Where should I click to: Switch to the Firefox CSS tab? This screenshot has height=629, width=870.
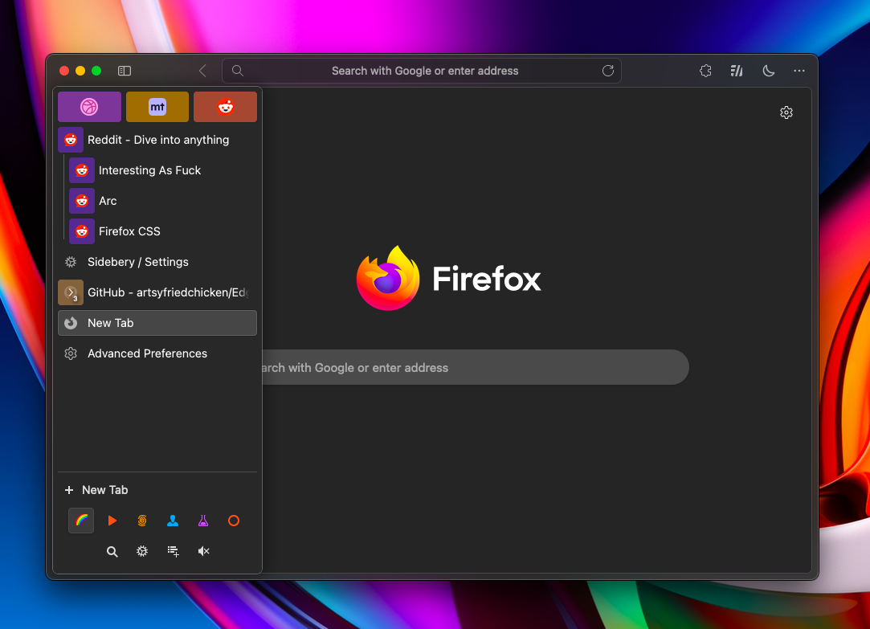tap(163, 231)
